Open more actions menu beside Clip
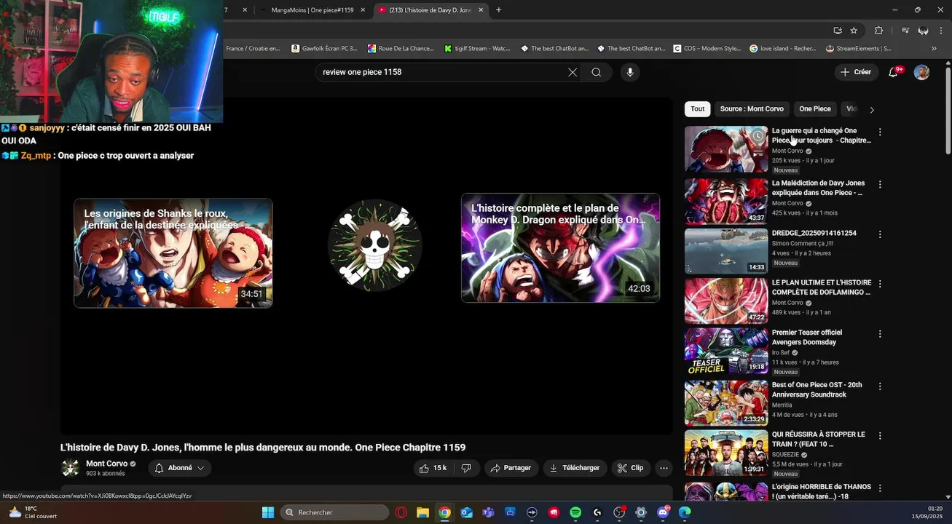Image resolution: width=952 pixels, height=524 pixels. pos(664,468)
